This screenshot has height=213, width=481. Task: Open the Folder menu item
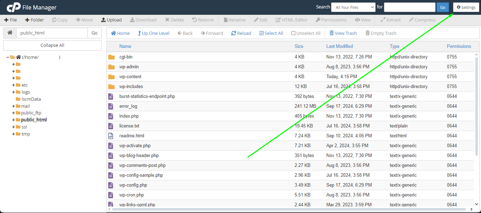[x=34, y=20]
